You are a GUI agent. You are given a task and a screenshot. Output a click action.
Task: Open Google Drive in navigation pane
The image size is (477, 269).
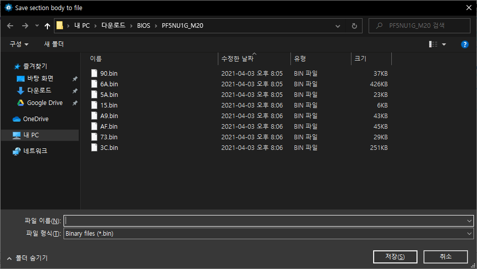coord(45,103)
